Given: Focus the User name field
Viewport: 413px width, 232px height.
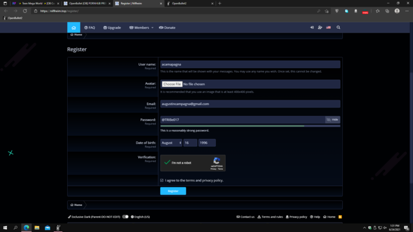Looking at the screenshot, I should tap(250, 65).
